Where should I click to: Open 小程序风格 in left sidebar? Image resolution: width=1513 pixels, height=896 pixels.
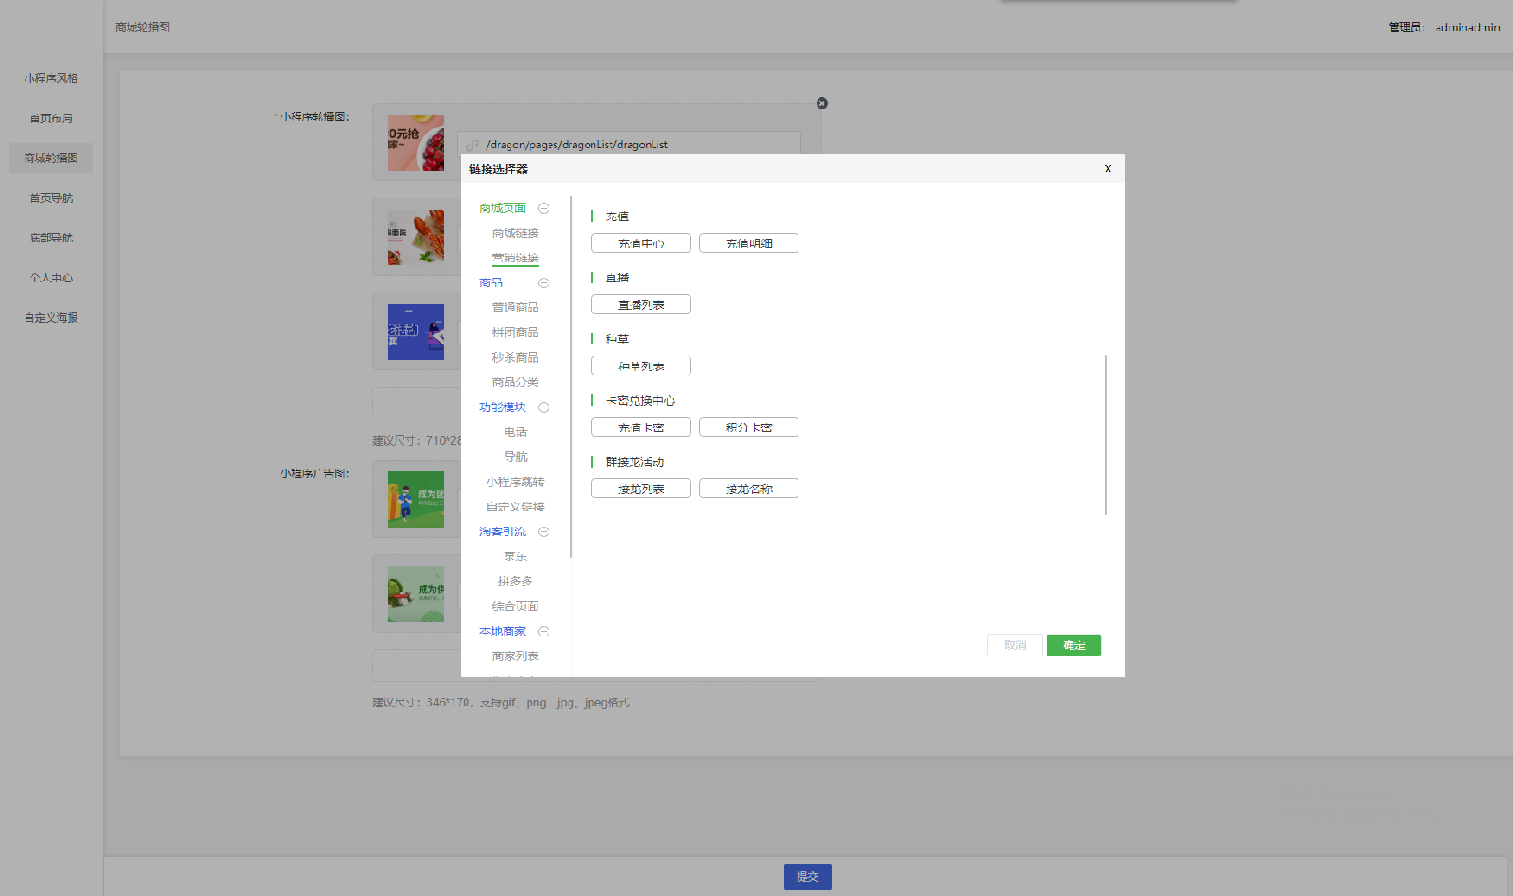(x=52, y=78)
